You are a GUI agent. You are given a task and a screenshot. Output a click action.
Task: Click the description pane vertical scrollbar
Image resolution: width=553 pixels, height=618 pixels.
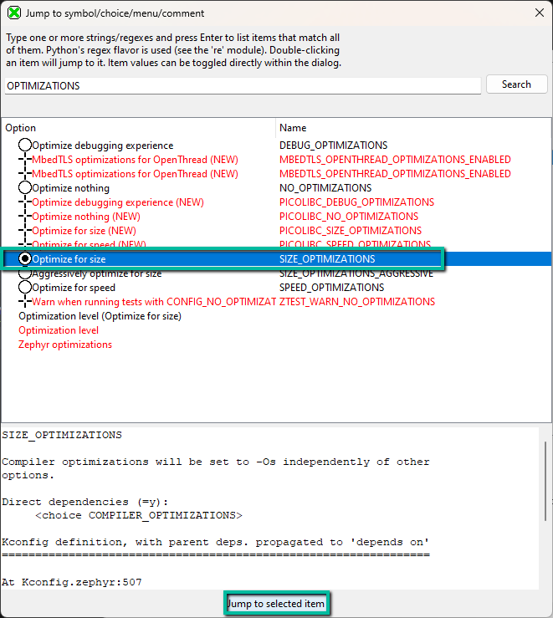tap(545, 481)
